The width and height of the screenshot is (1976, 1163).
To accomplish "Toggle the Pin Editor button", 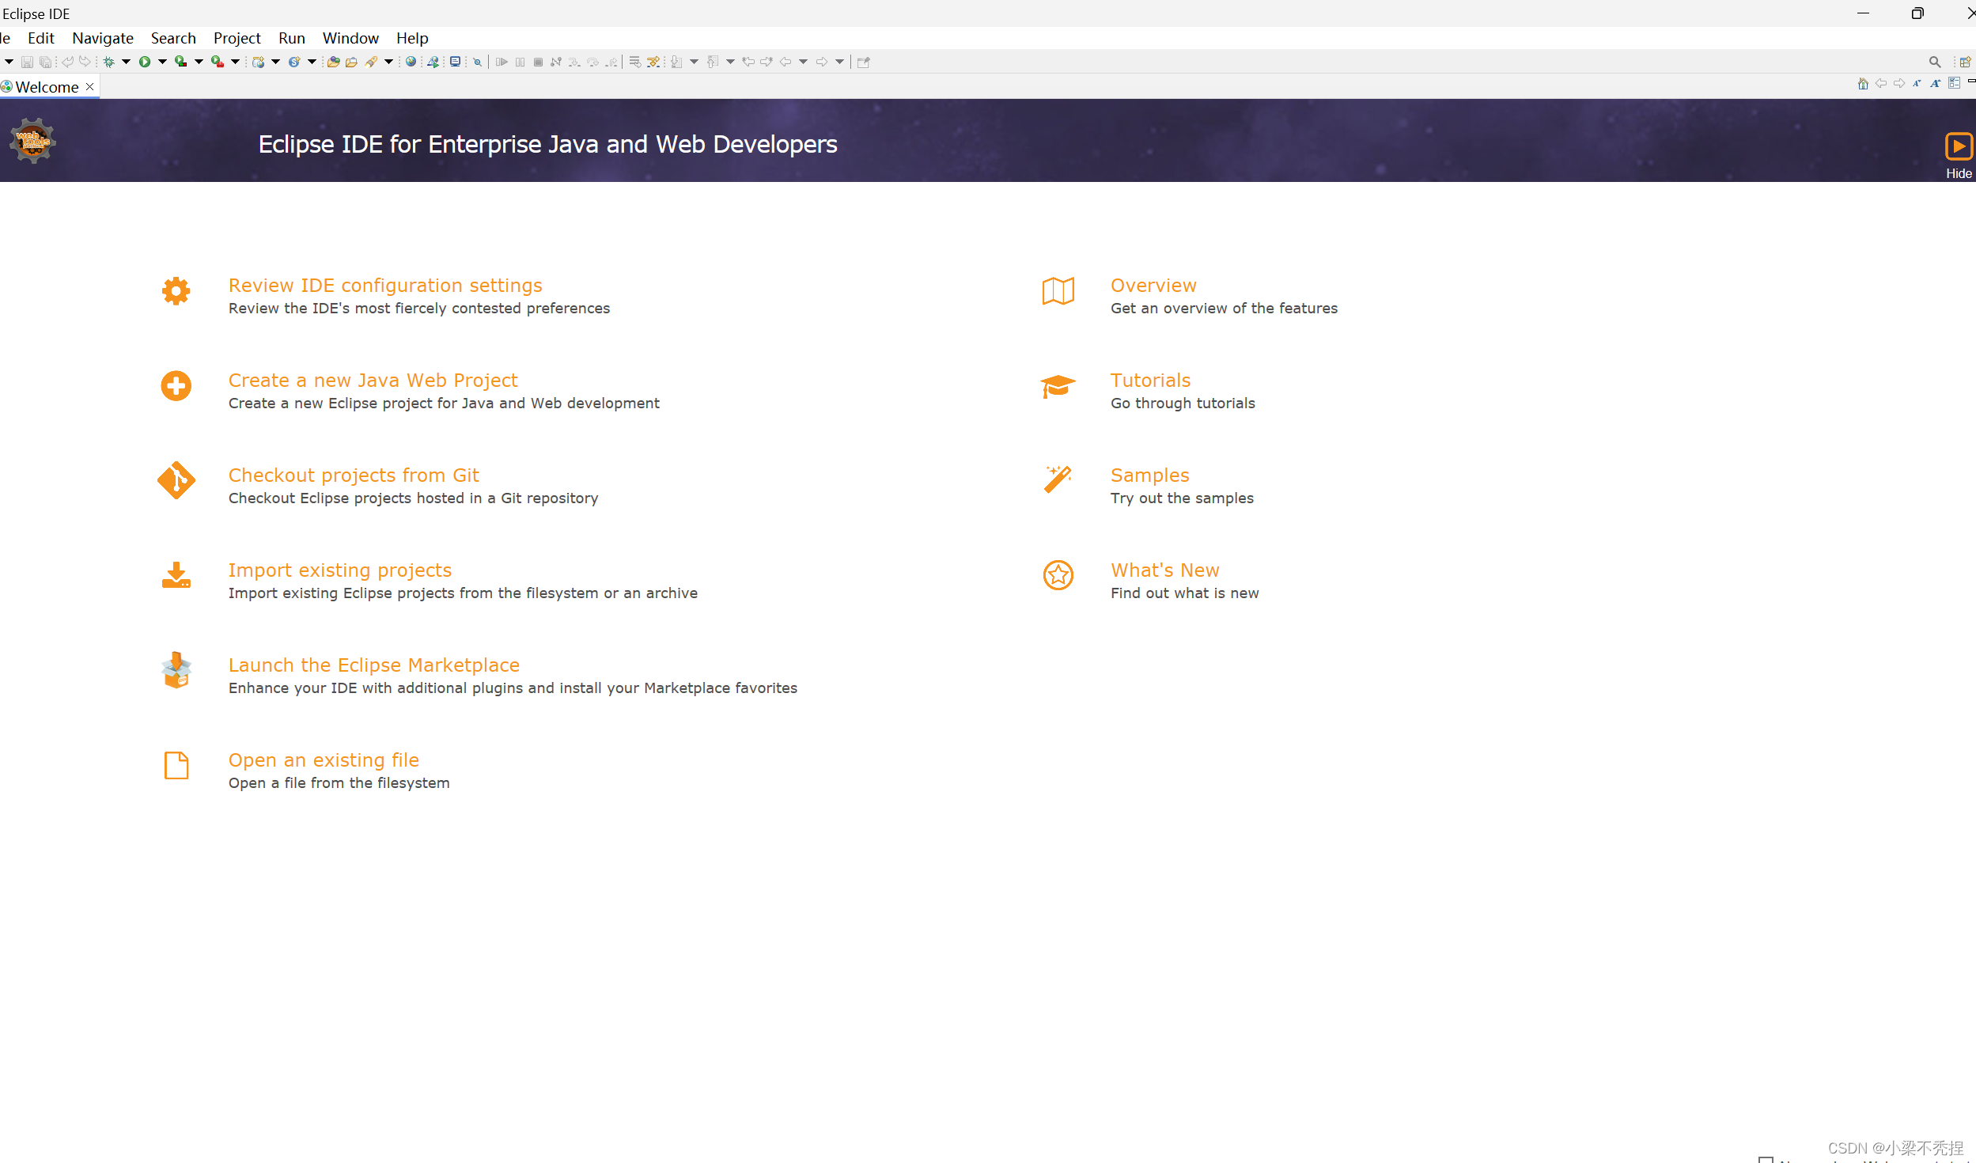I will pyautogui.click(x=863, y=62).
